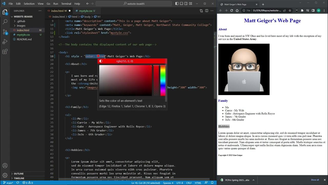Image resolution: width=328 pixels, height=185 pixels.
Task: Click the main* branch in status bar
Action: coord(8,183)
